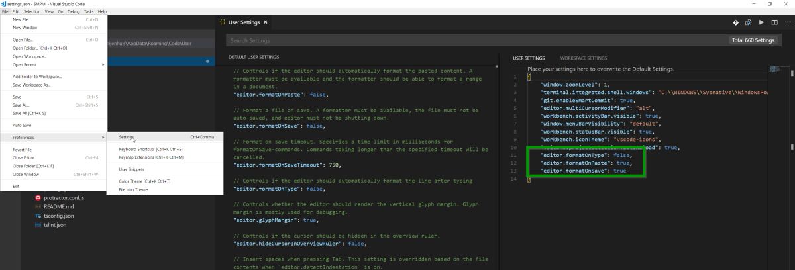Open the Tasks menu

click(x=89, y=12)
